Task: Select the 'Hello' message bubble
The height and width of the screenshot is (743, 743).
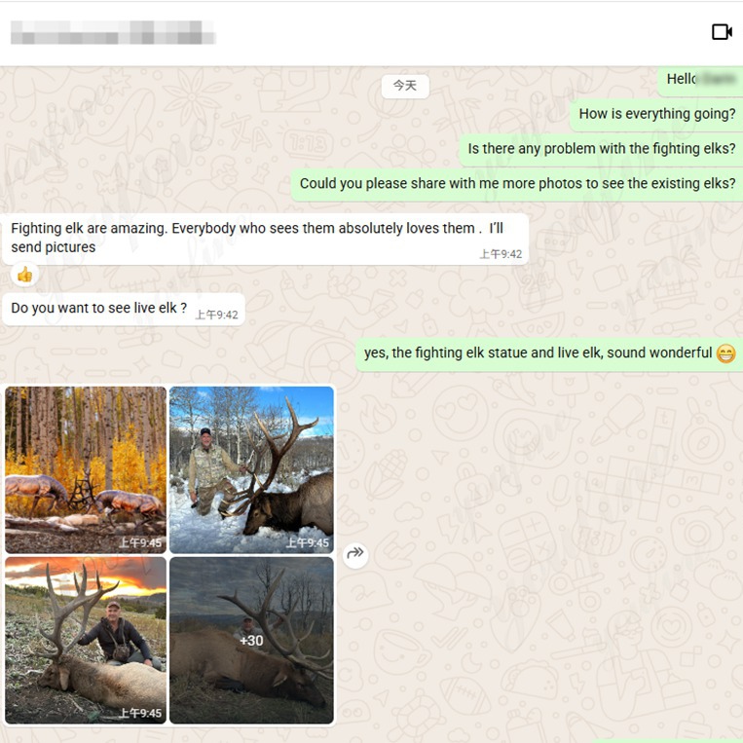Action: pyautogui.click(x=700, y=80)
